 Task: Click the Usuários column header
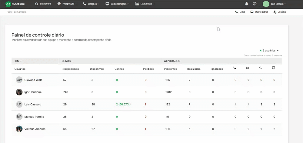pos(20,69)
